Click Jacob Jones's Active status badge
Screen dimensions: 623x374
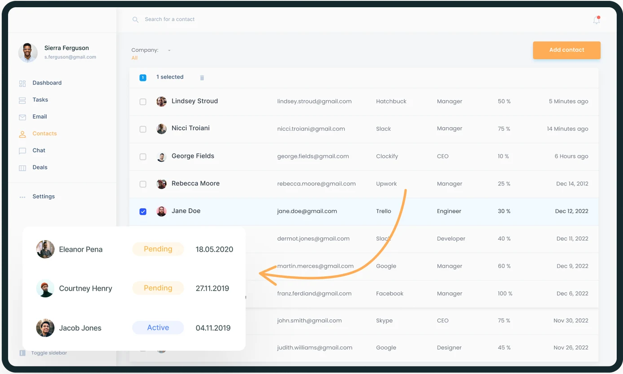tap(158, 328)
